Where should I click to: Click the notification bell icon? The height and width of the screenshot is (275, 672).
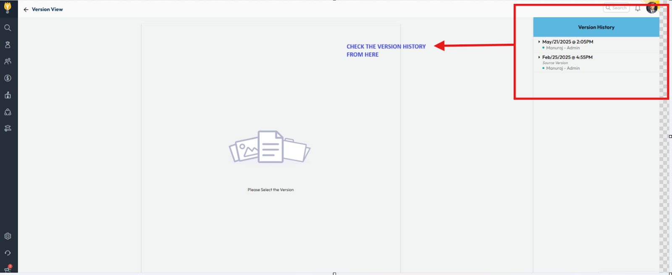point(638,8)
